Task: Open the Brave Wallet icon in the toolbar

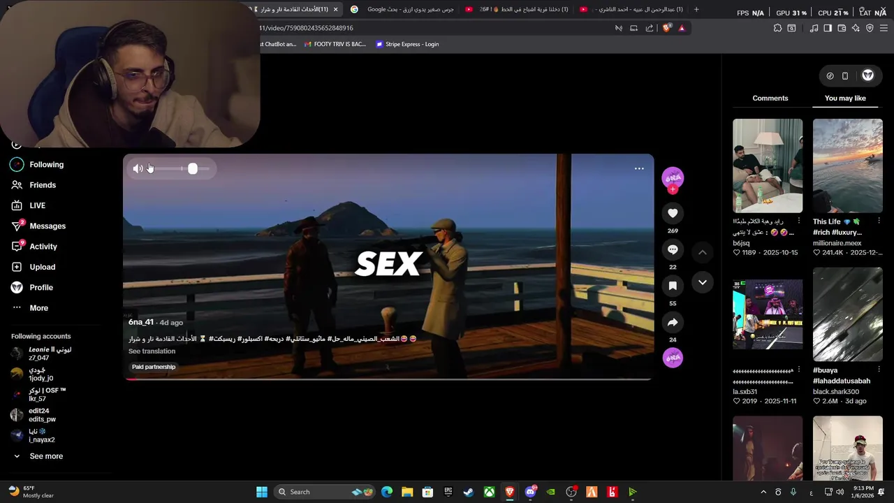Action: coord(842,28)
